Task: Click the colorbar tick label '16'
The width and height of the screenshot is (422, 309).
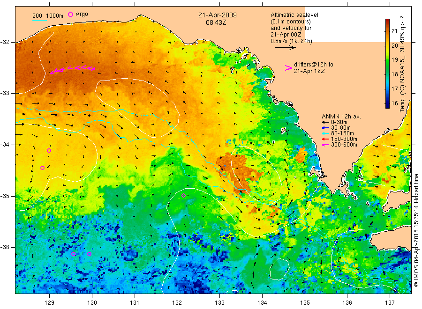Action: point(394,103)
